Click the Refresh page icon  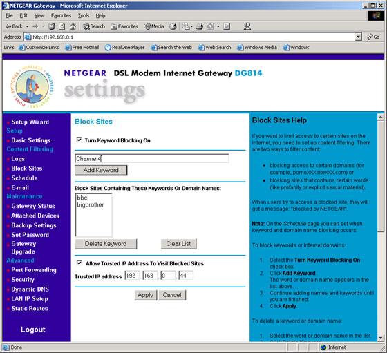pos(62,26)
